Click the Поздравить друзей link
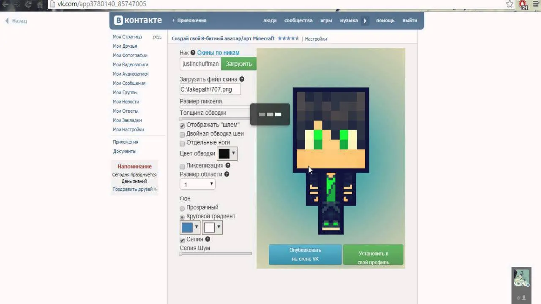 [134, 189]
